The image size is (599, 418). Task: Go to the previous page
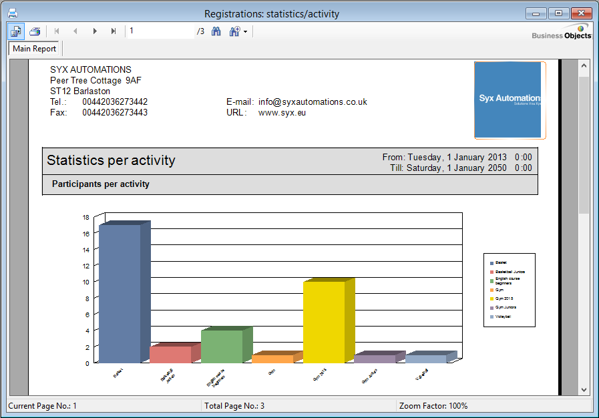[75, 31]
